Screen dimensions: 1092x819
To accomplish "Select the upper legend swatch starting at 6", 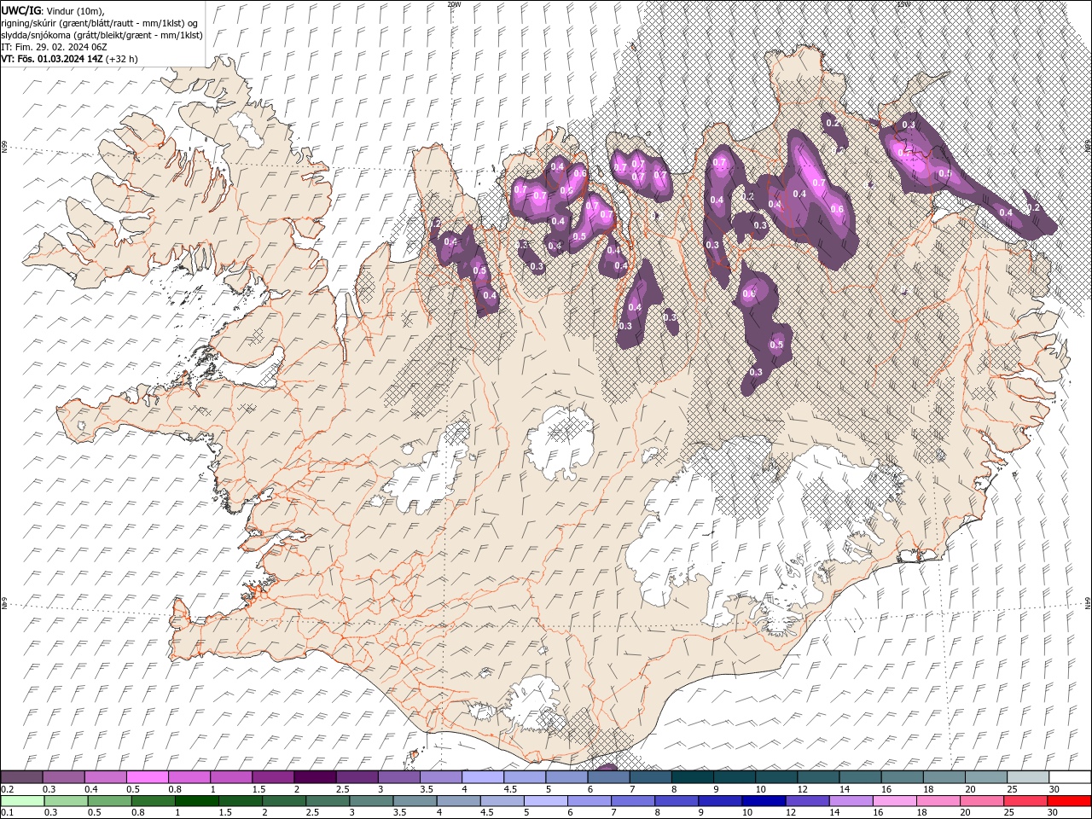I will click(x=608, y=777).
